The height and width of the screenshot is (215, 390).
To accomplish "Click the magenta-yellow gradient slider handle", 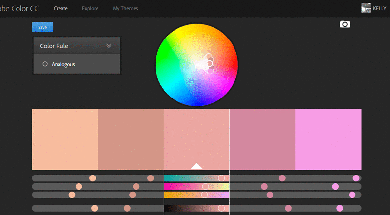I will coord(205,186).
